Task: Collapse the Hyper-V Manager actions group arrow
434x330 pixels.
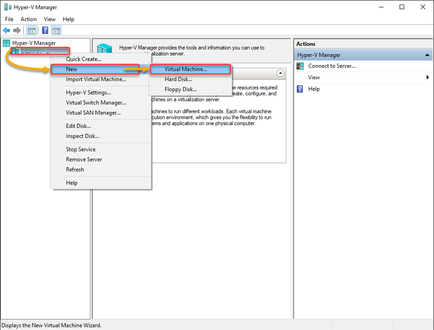Action: (x=428, y=55)
